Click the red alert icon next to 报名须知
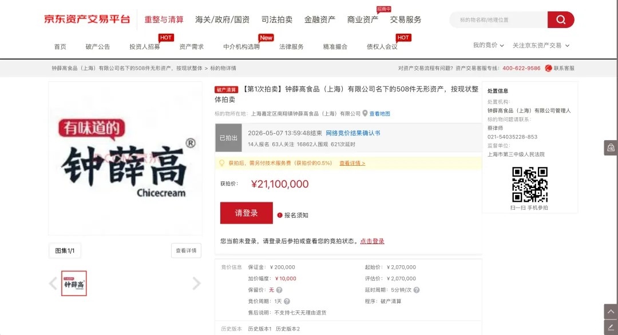 pyautogui.click(x=280, y=216)
